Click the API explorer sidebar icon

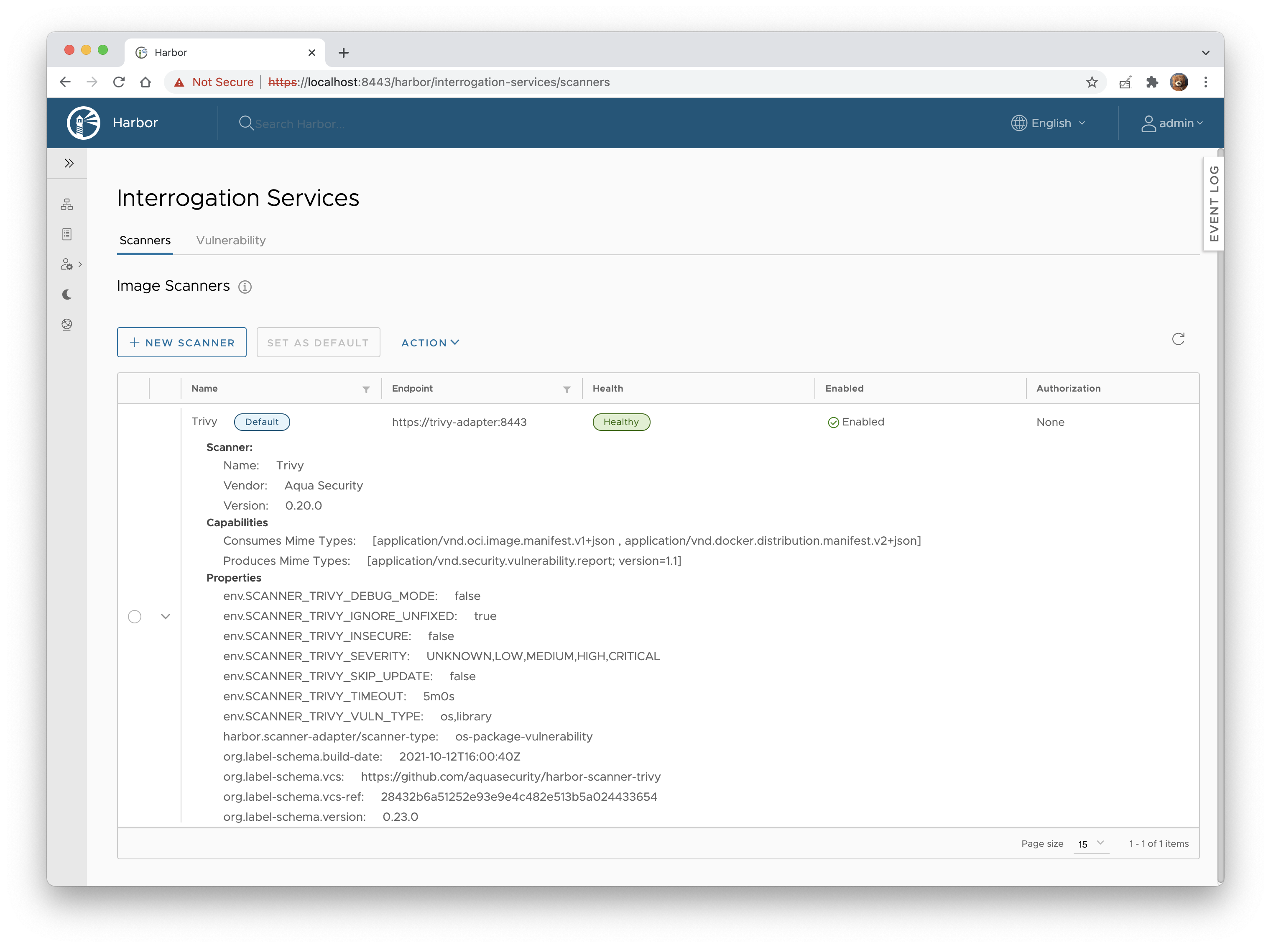[67, 325]
